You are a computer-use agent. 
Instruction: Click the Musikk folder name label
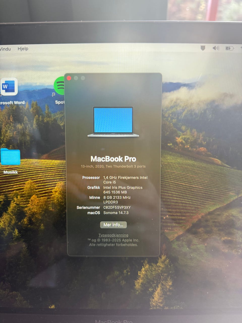tap(11, 172)
